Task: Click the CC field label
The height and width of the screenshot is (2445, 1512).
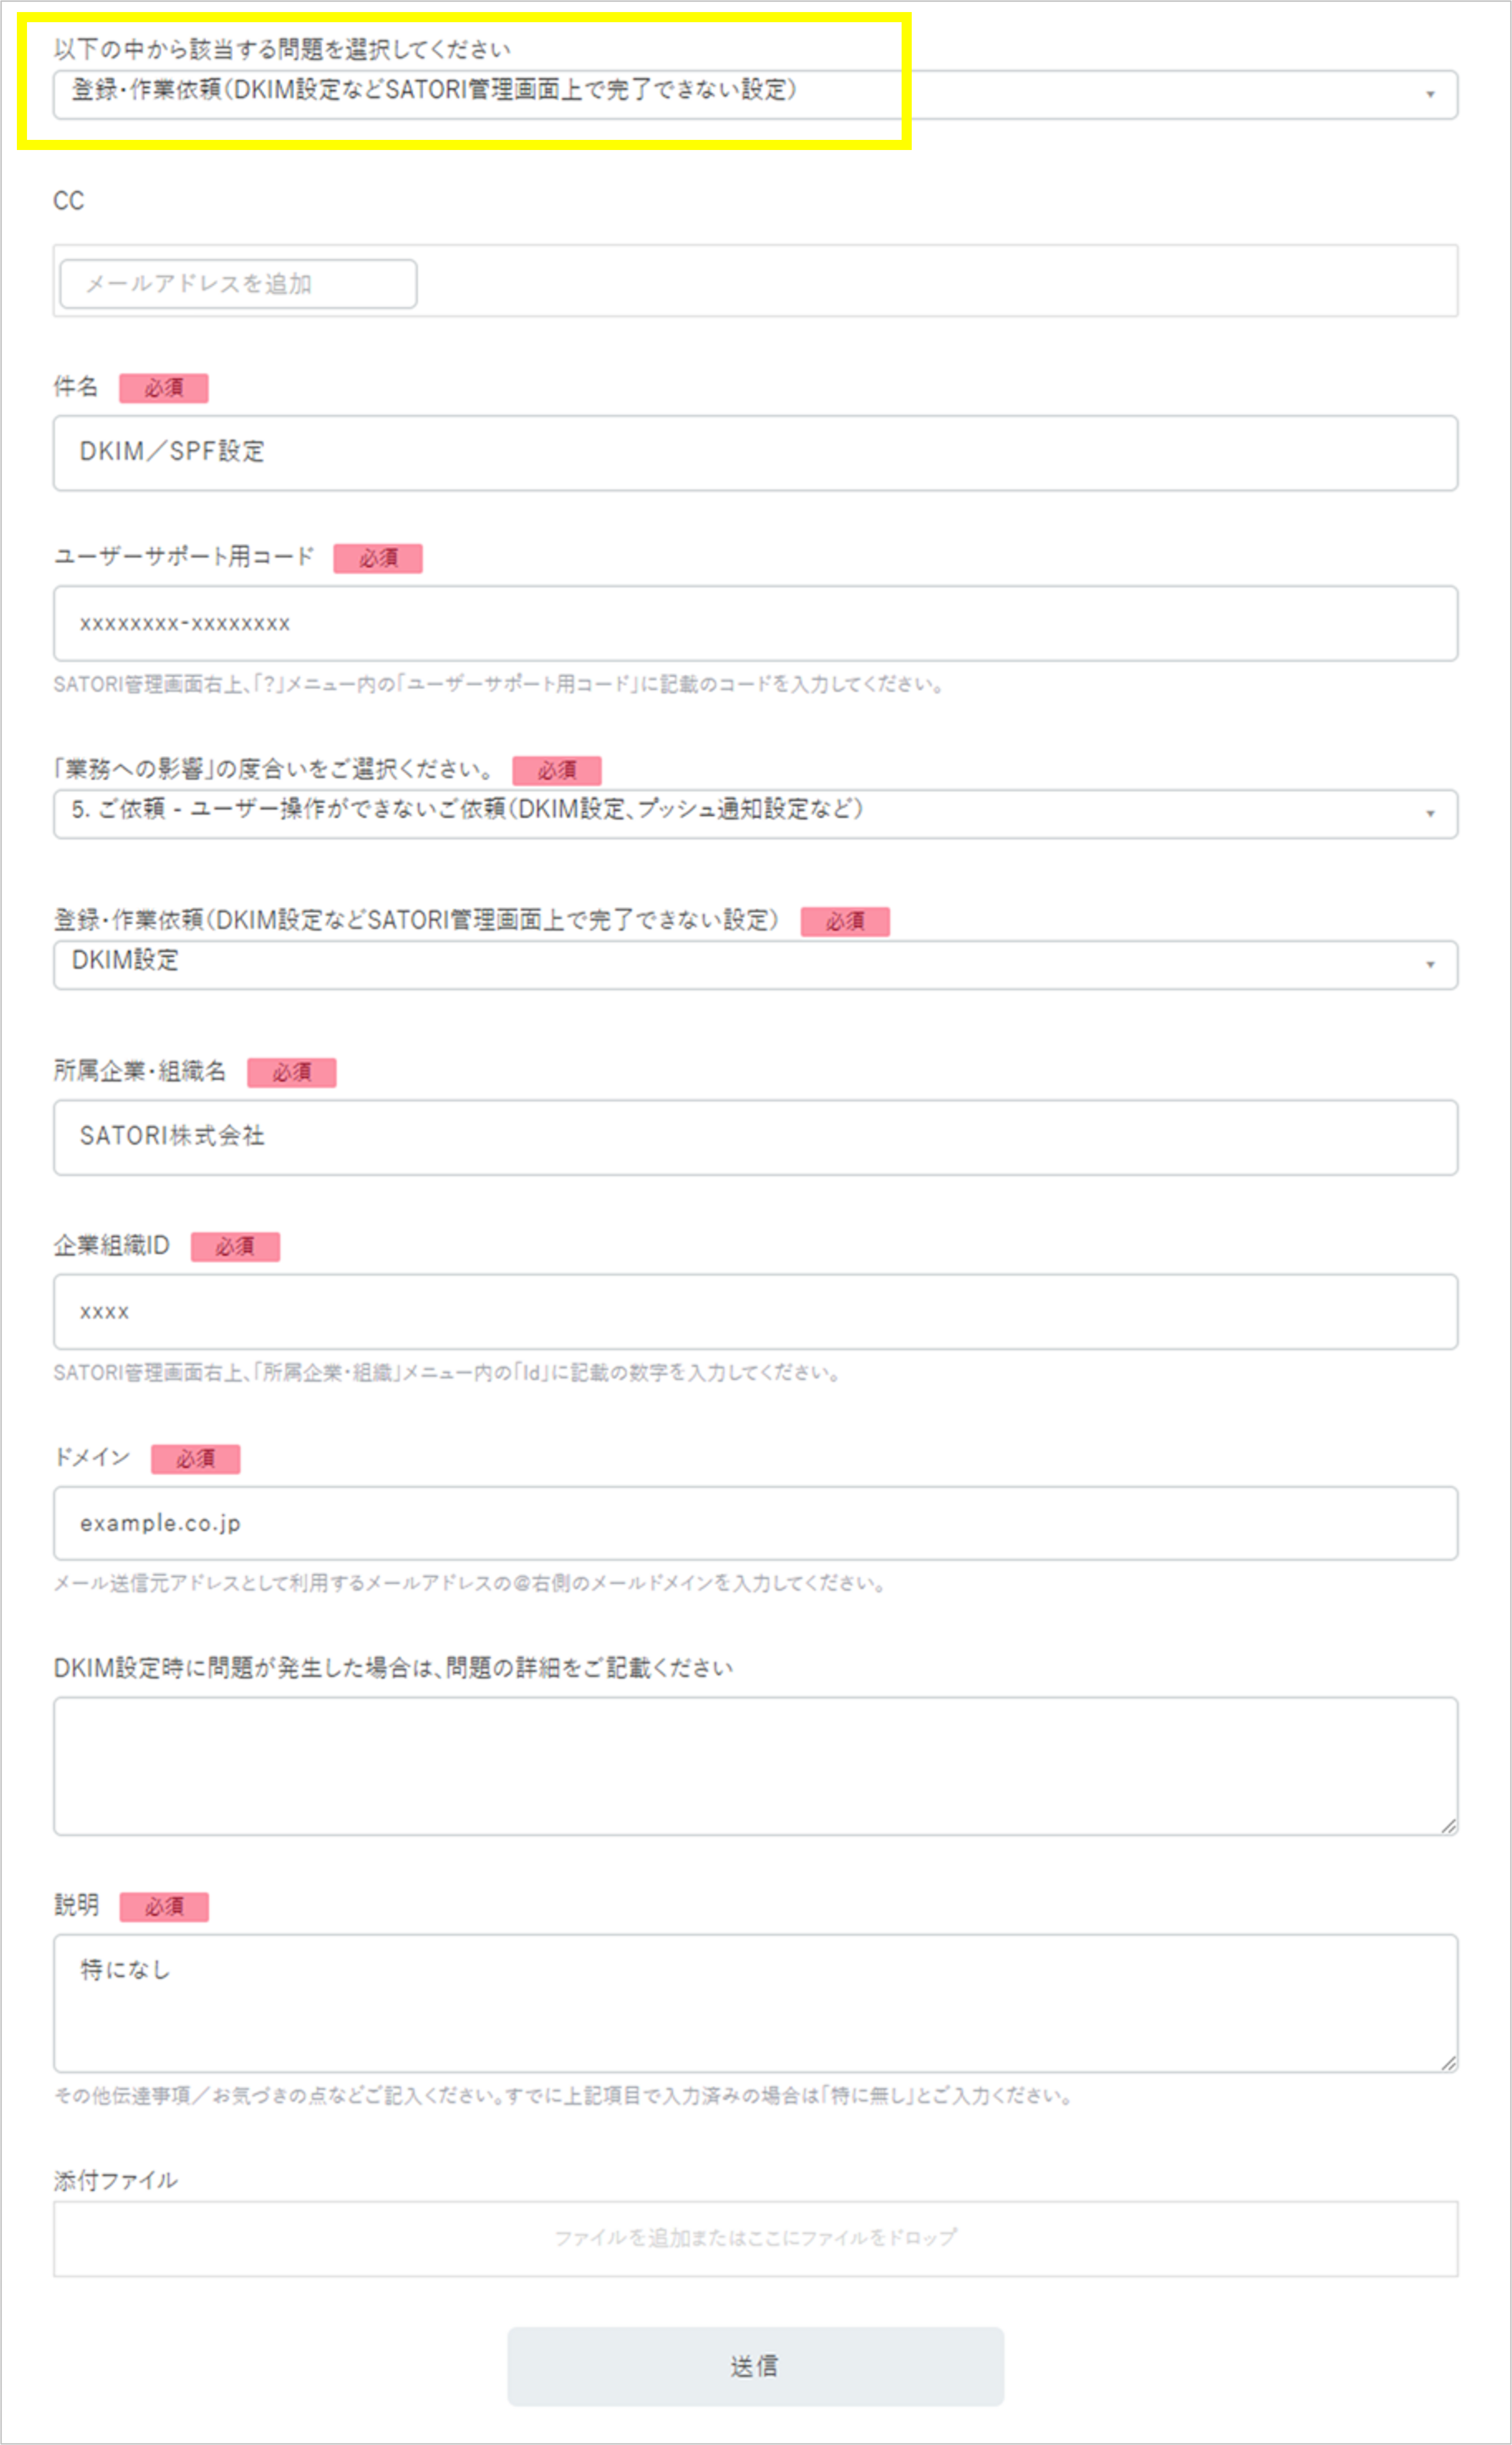Action: click(x=69, y=201)
